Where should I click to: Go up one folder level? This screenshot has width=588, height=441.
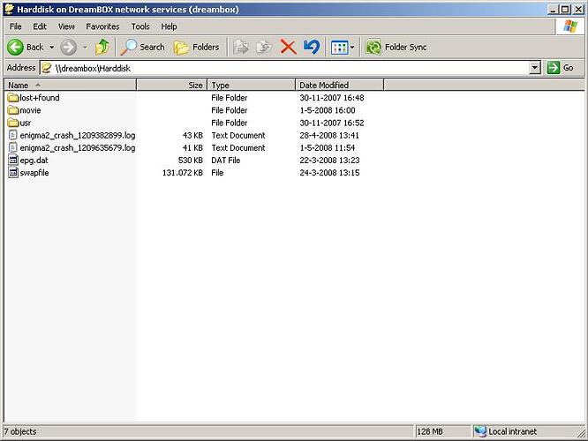[x=102, y=48]
